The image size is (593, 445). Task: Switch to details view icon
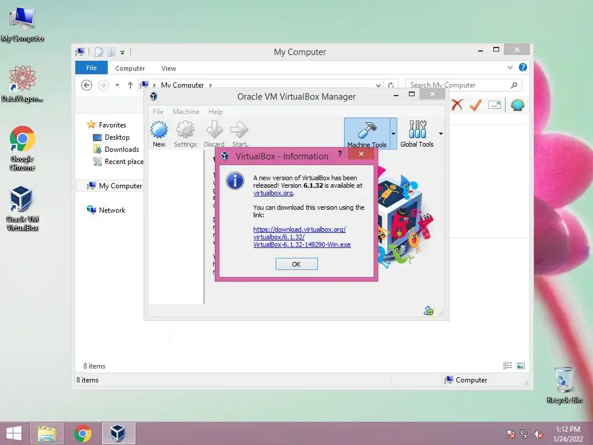(x=507, y=366)
